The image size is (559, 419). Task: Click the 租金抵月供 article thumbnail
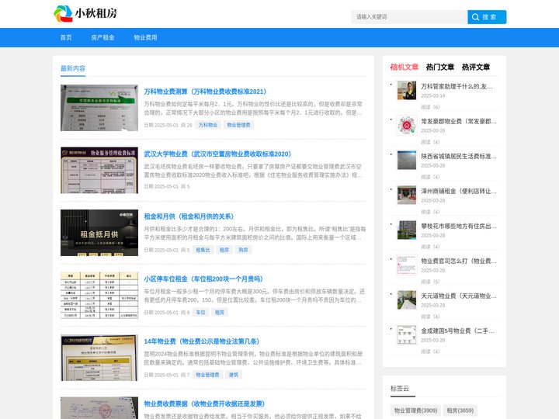point(99,233)
